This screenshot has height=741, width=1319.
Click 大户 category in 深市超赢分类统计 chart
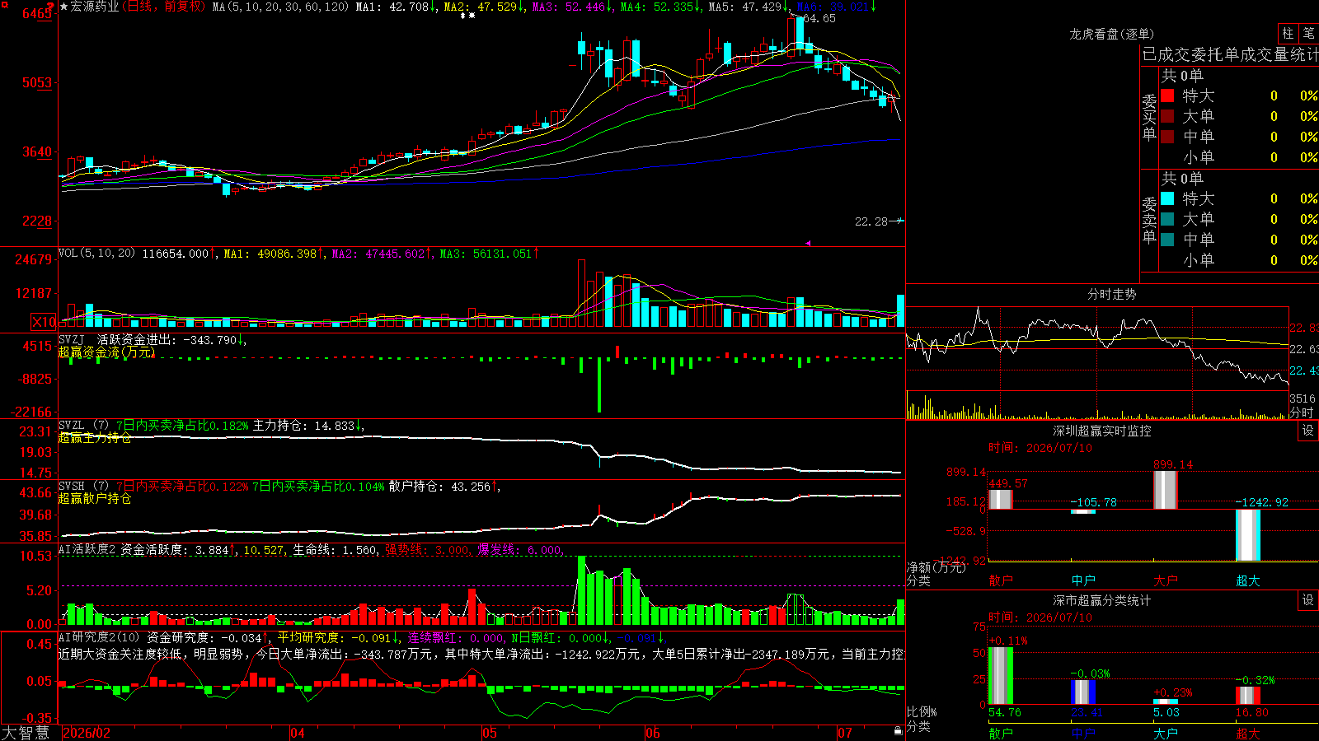pyautogui.click(x=1166, y=734)
